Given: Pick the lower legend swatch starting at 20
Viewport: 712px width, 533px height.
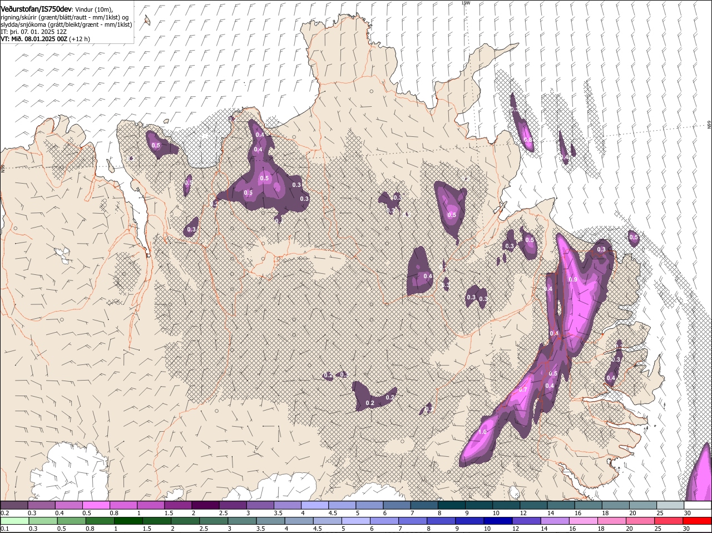Looking at the screenshot, I should pos(640,521).
